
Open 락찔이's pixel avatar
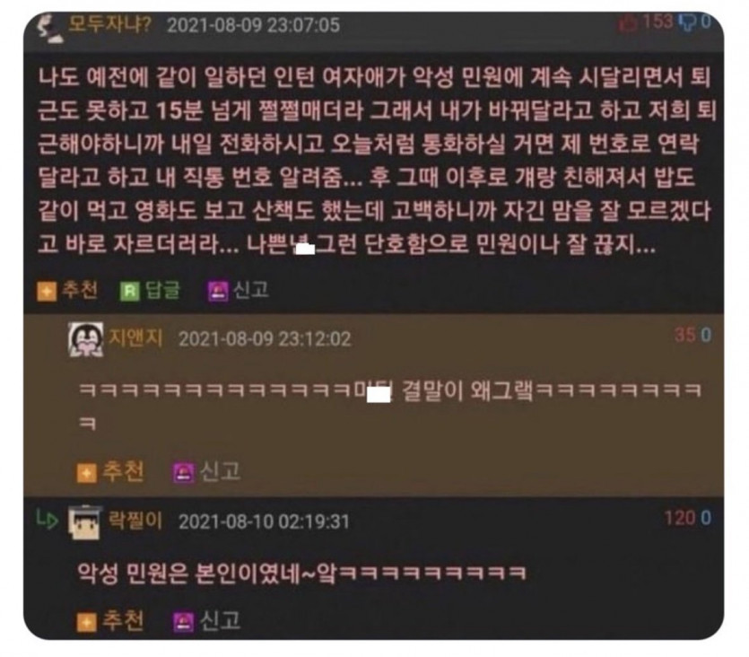coord(85,522)
